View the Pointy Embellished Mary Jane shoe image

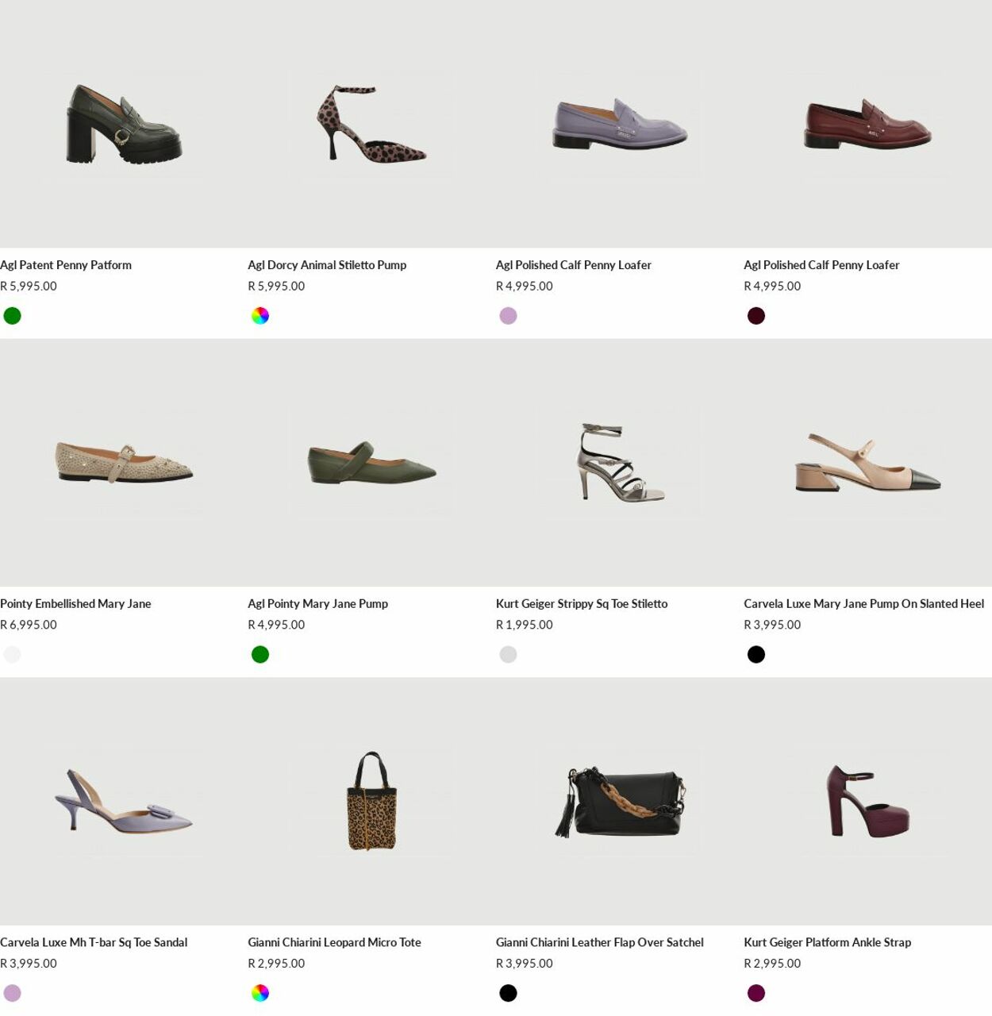[x=124, y=463]
